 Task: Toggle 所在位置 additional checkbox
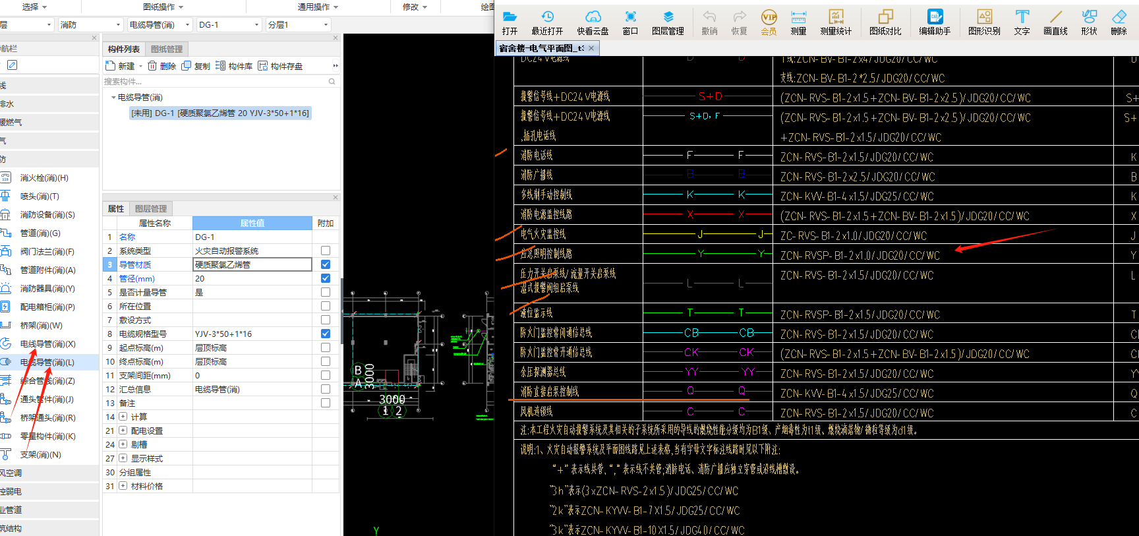(326, 306)
